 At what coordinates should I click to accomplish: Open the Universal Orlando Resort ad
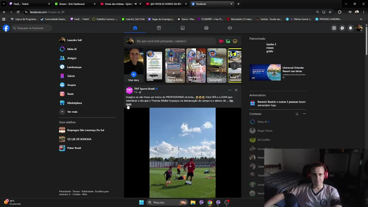(x=278, y=72)
